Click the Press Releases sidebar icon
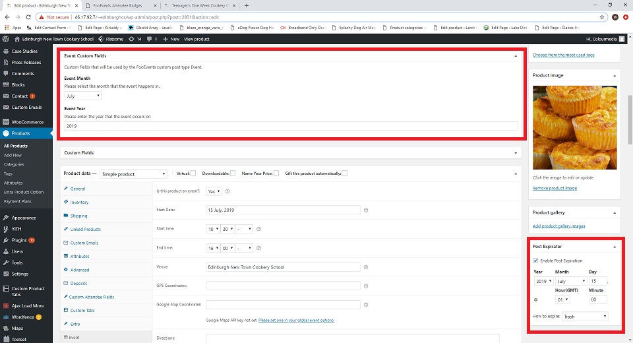The height and width of the screenshot is (343, 633). pos(6,63)
